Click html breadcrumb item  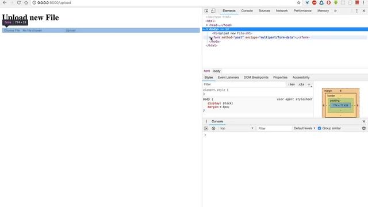click(x=207, y=71)
